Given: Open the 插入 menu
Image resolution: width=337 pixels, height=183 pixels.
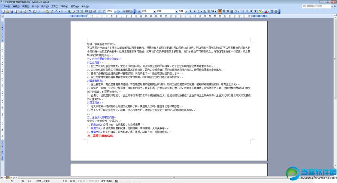Looking at the screenshot, I should [x=35, y=6].
